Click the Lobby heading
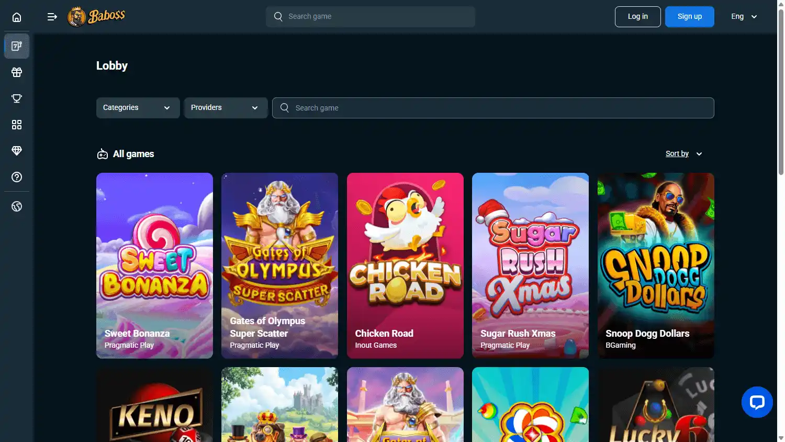Image resolution: width=785 pixels, height=442 pixels. coord(112,66)
